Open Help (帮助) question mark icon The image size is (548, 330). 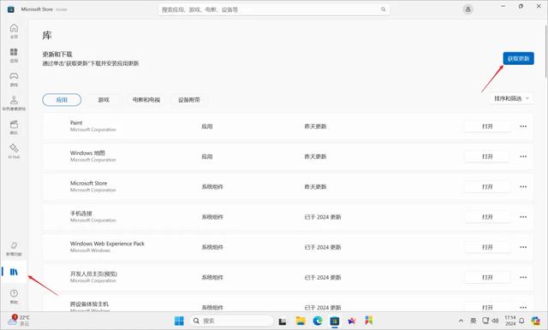(14, 296)
